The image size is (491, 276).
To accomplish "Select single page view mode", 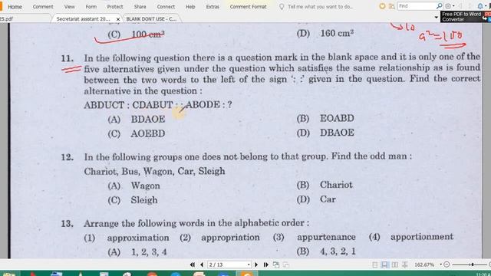I will click(x=375, y=264).
